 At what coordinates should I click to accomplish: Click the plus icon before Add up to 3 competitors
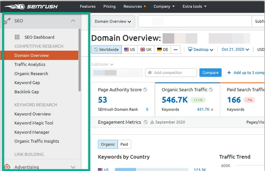click(229, 73)
